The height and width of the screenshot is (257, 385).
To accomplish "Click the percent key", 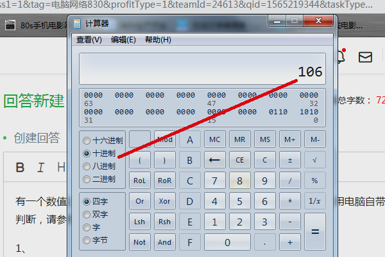I will [x=315, y=181].
